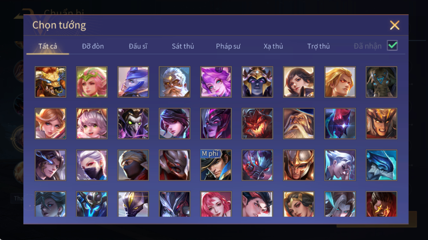Select the Đấu sĩ tab
Image resolution: width=428 pixels, height=240 pixels.
tap(138, 46)
